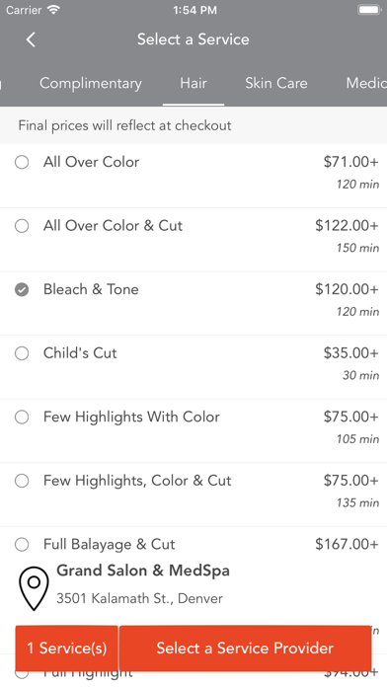The width and height of the screenshot is (387, 687).
Task: Switch to the Skin Care tab
Action: 276,83
